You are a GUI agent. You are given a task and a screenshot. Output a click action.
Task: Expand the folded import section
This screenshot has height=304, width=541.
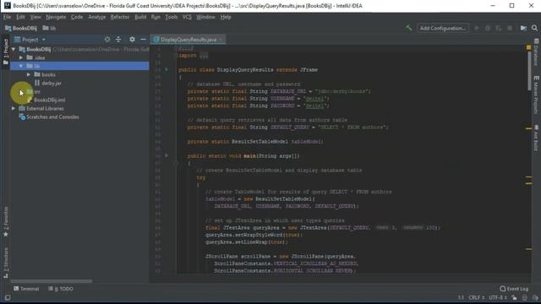pos(204,56)
